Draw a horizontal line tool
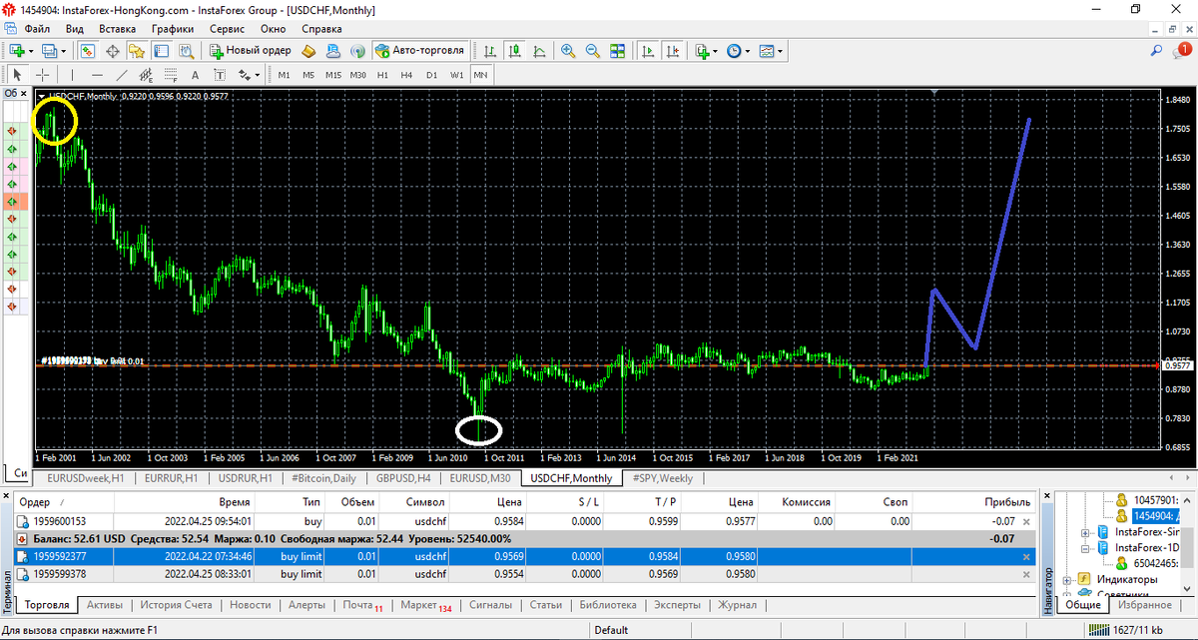The image size is (1198, 640). point(97,75)
